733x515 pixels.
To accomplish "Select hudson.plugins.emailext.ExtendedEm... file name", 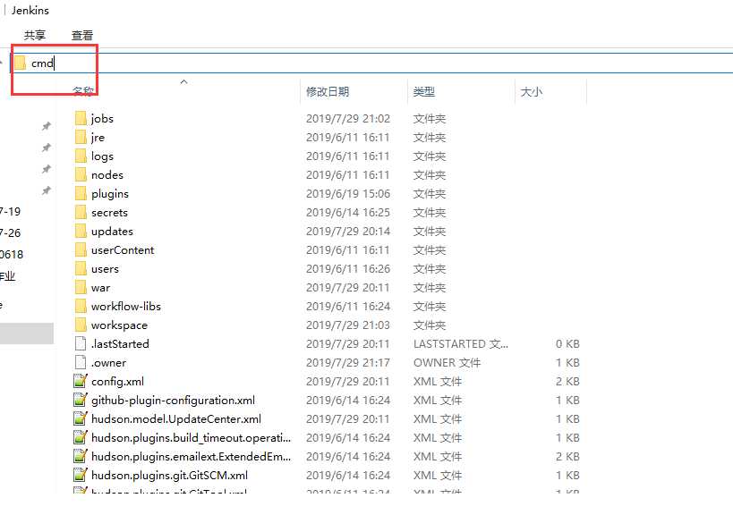I will point(191,456).
